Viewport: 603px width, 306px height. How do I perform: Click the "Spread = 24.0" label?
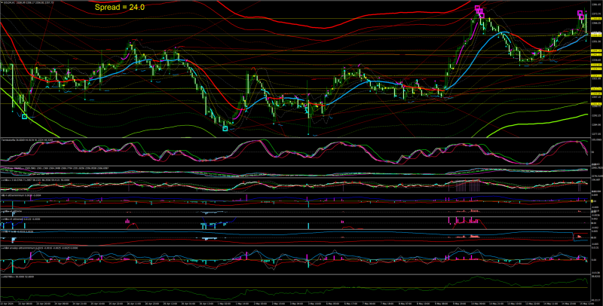(x=120, y=8)
